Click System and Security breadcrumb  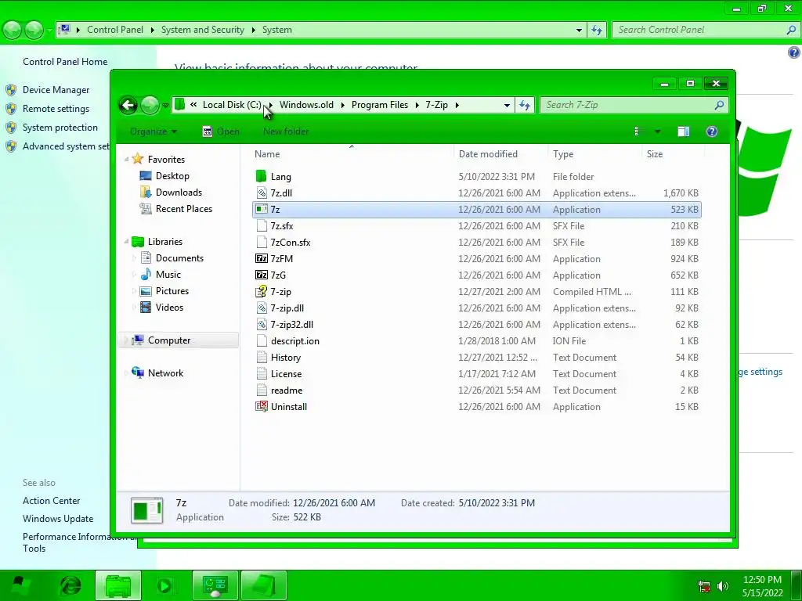click(203, 30)
